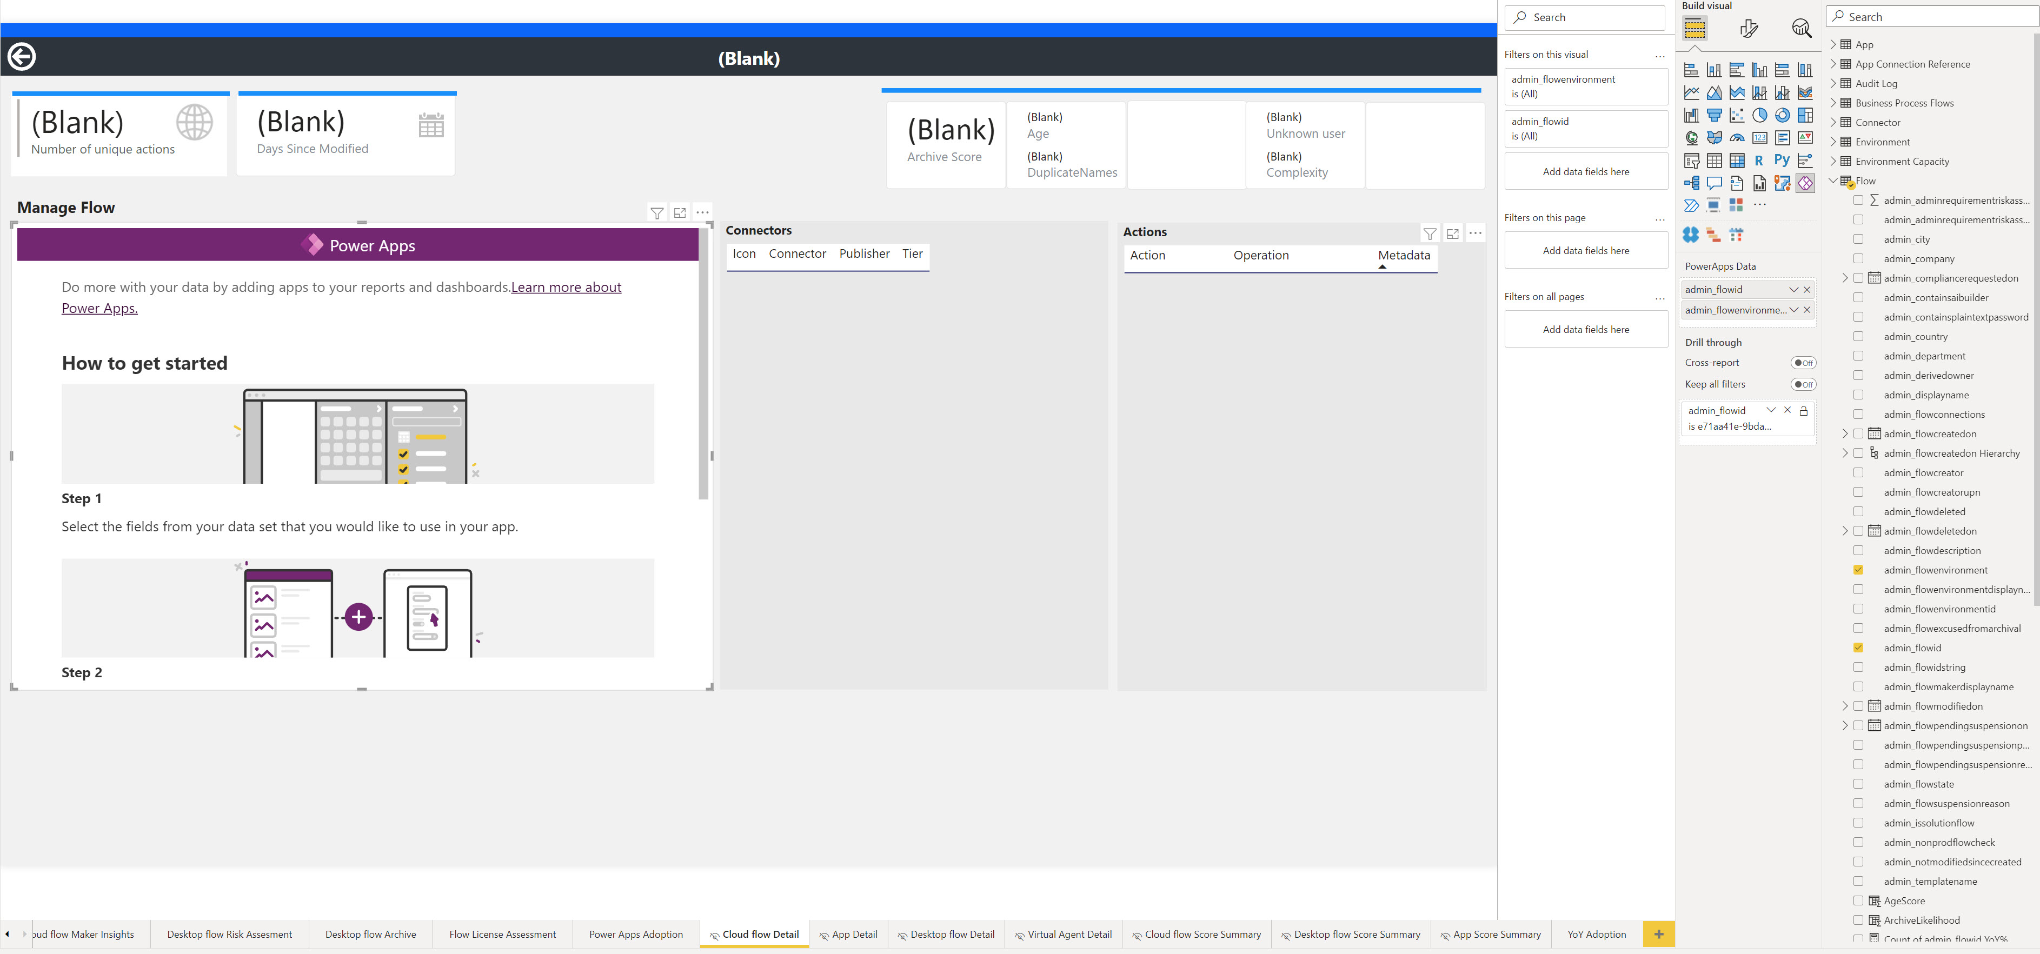Viewport: 2040px width, 954px height.
Task: Open the Format visual paintbrush pane
Action: point(1749,29)
